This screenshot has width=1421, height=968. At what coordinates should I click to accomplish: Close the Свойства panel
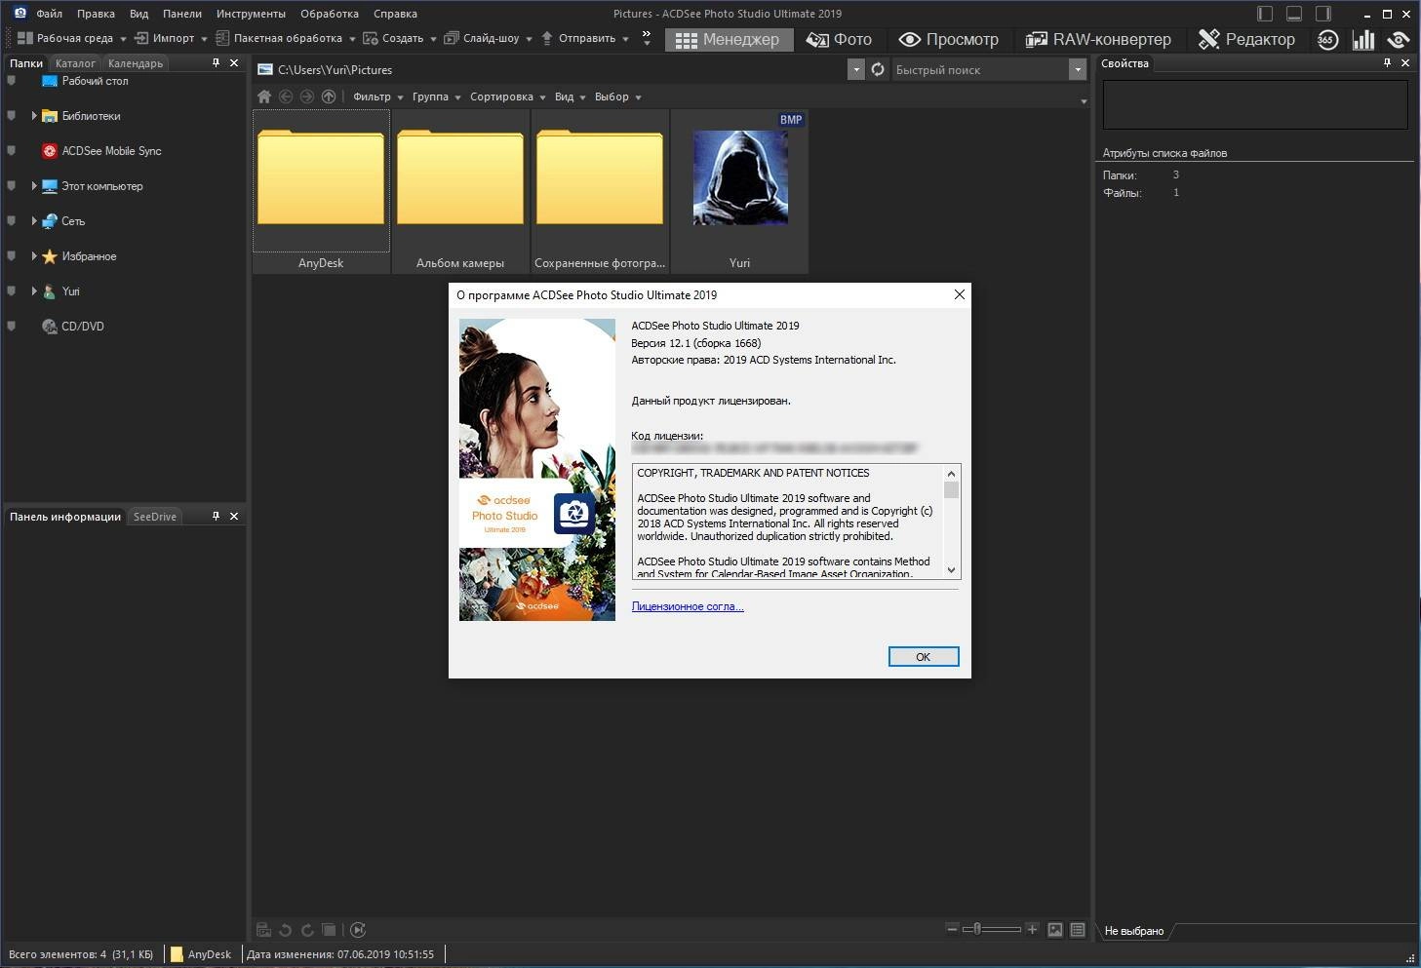click(1405, 62)
